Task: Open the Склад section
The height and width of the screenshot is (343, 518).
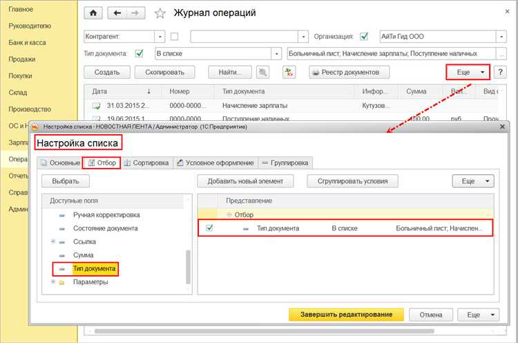Action: [17, 92]
